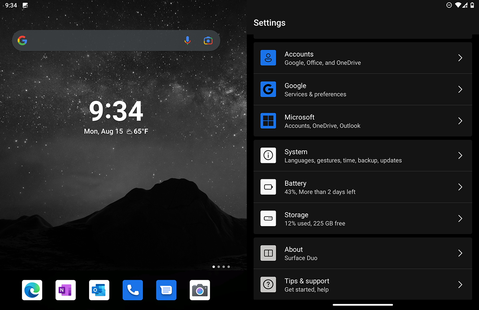Open About Surface Duo entry
This screenshot has width=479, height=310.
[363, 253]
